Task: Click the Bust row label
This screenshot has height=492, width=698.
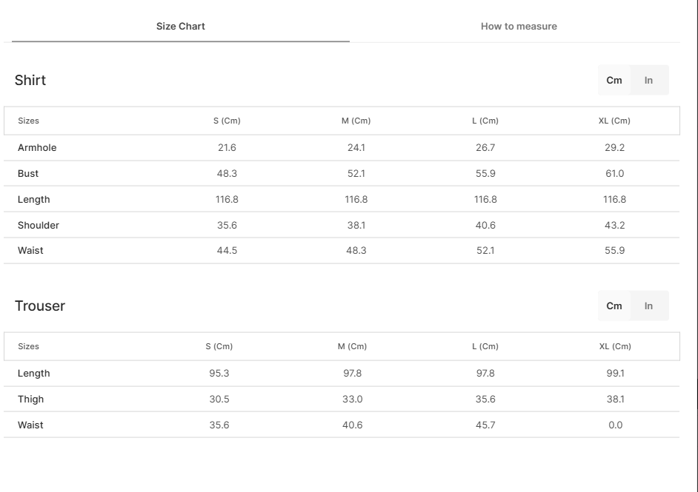Action: tap(28, 174)
